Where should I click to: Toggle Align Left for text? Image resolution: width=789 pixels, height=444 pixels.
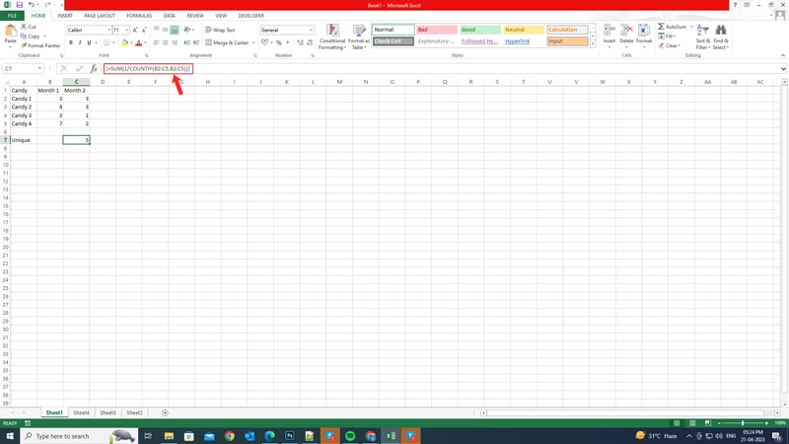click(156, 42)
